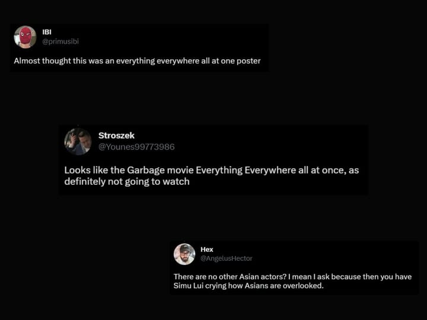
Task: Click the 'definitely not going to watch' line
Action: (x=127, y=181)
